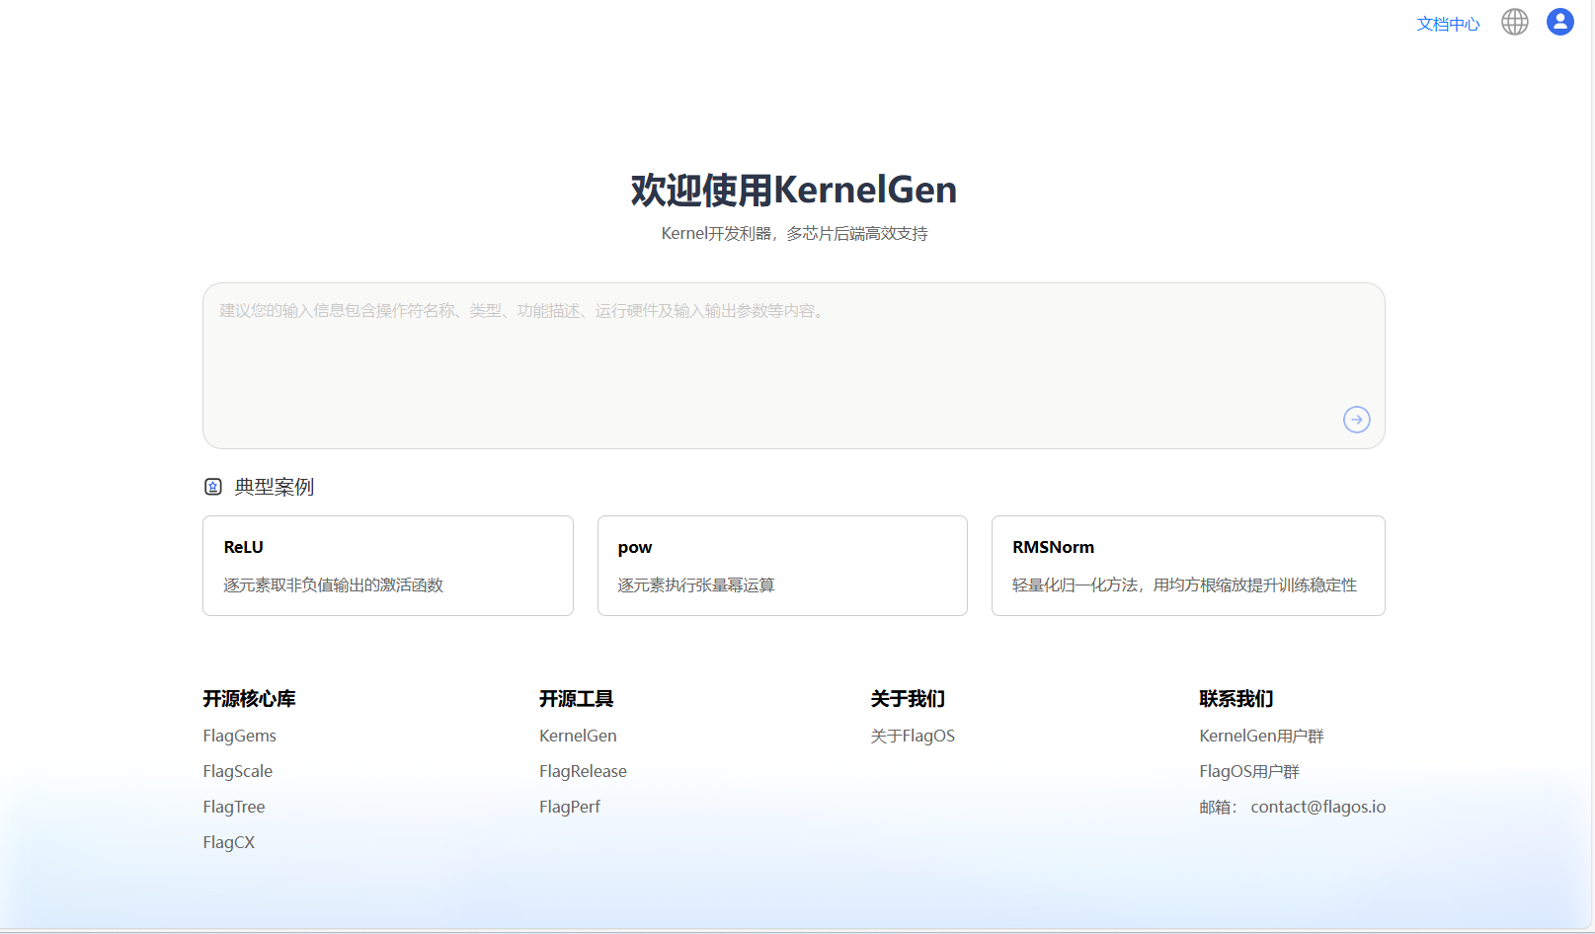
Task: Open the KernelGen用户群 link
Action: pos(1261,736)
